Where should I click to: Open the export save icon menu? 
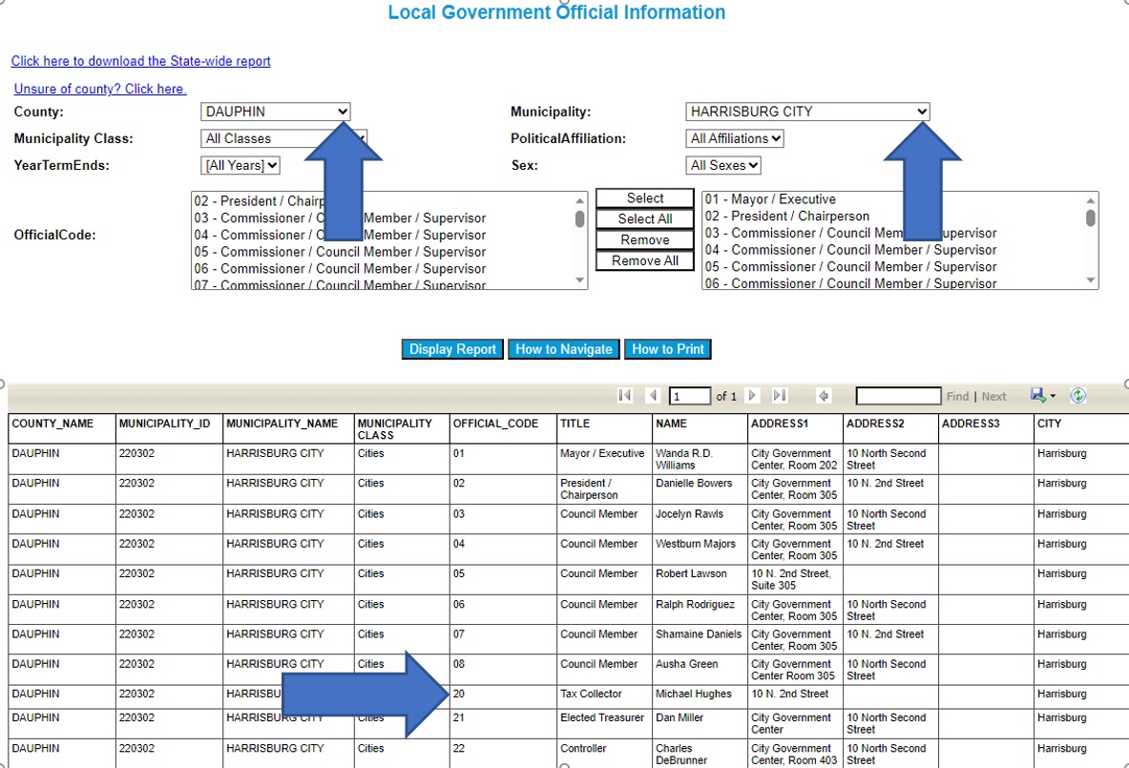[1042, 396]
